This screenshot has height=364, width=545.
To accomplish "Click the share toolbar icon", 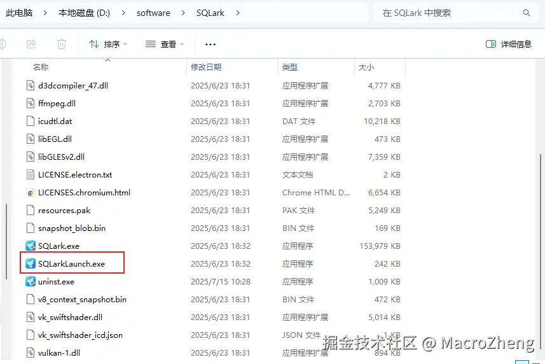I will pyautogui.click(x=31, y=44).
